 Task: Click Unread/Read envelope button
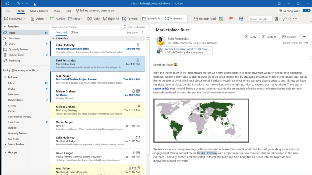(205, 19)
